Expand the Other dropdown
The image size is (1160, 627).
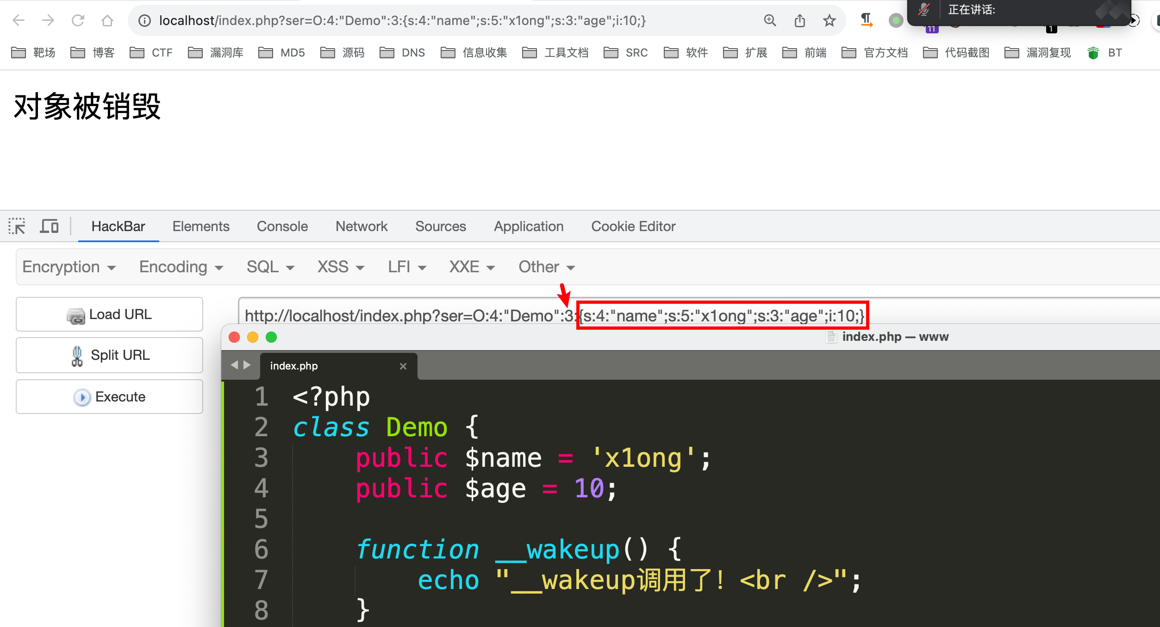[547, 267]
